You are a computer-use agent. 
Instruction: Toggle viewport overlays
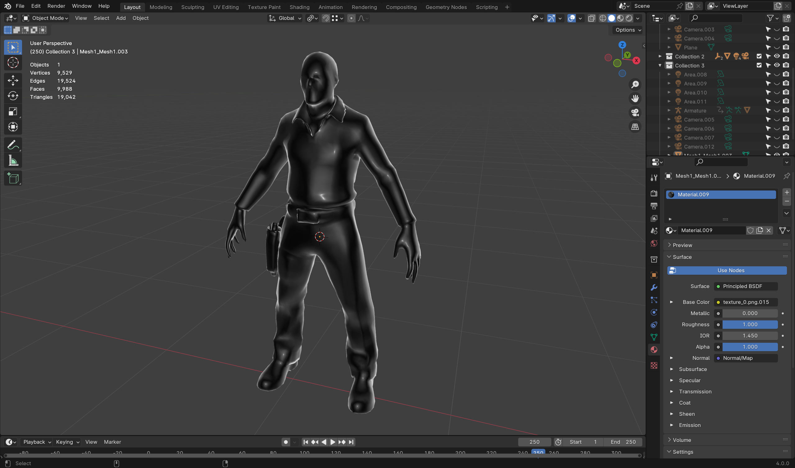pyautogui.click(x=571, y=18)
